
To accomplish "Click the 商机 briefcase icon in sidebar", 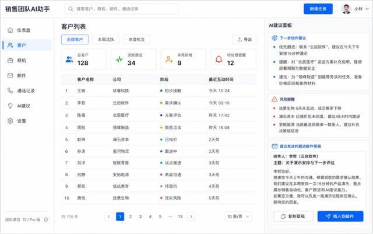I will pos(10,60).
